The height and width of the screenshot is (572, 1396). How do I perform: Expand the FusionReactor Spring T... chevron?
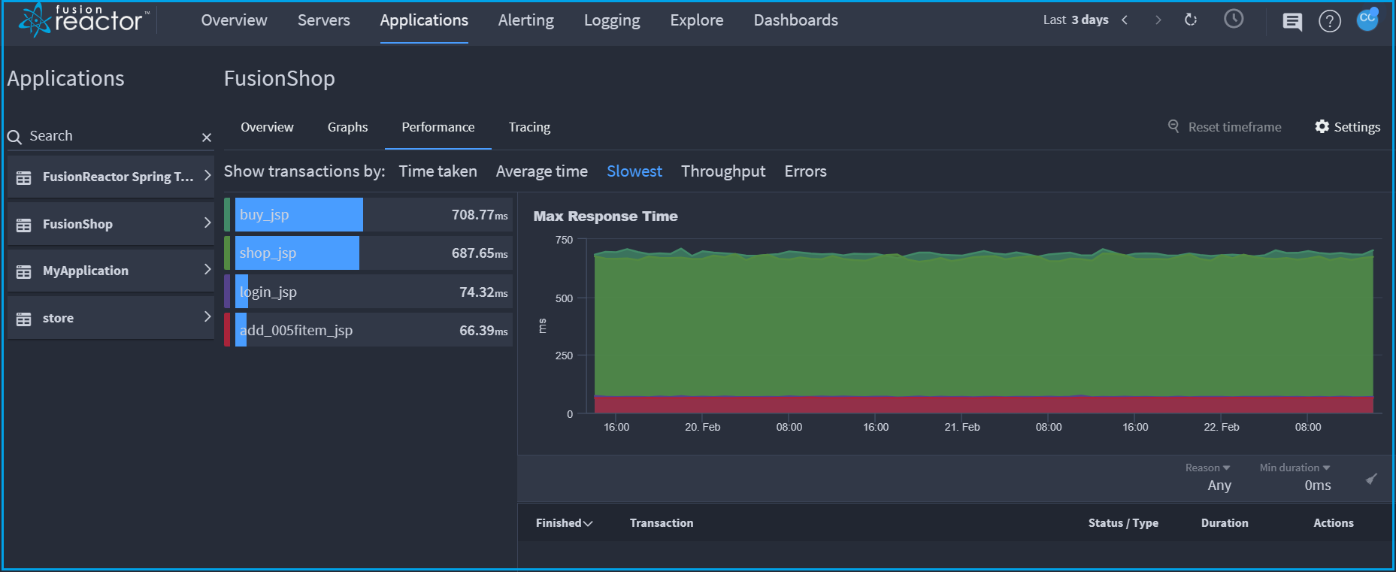pos(207,175)
